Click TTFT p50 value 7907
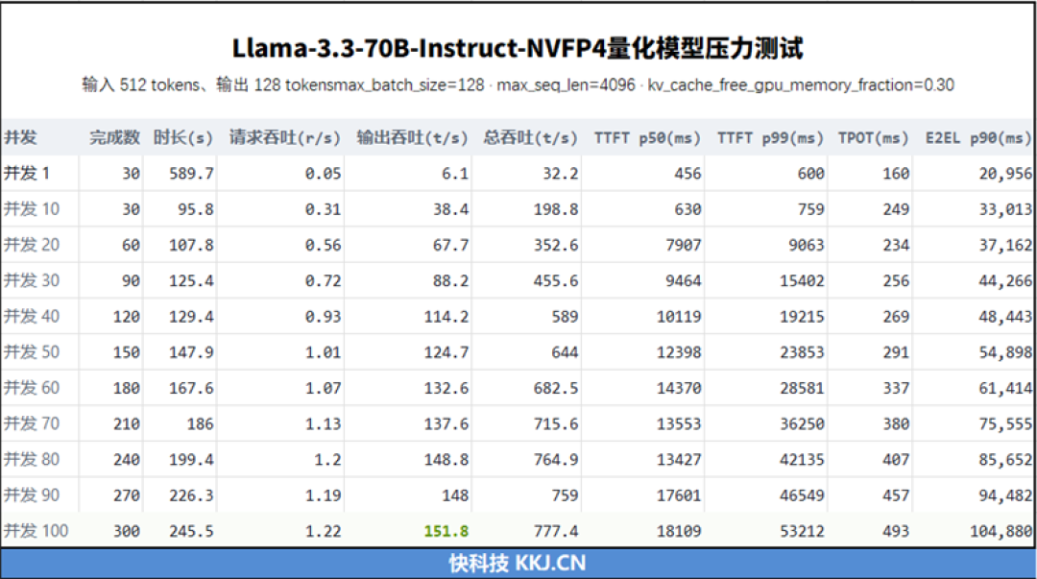This screenshot has width=1037, height=579. pos(684,246)
